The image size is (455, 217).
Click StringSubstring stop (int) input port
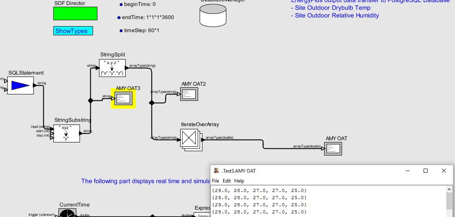click(x=52, y=138)
